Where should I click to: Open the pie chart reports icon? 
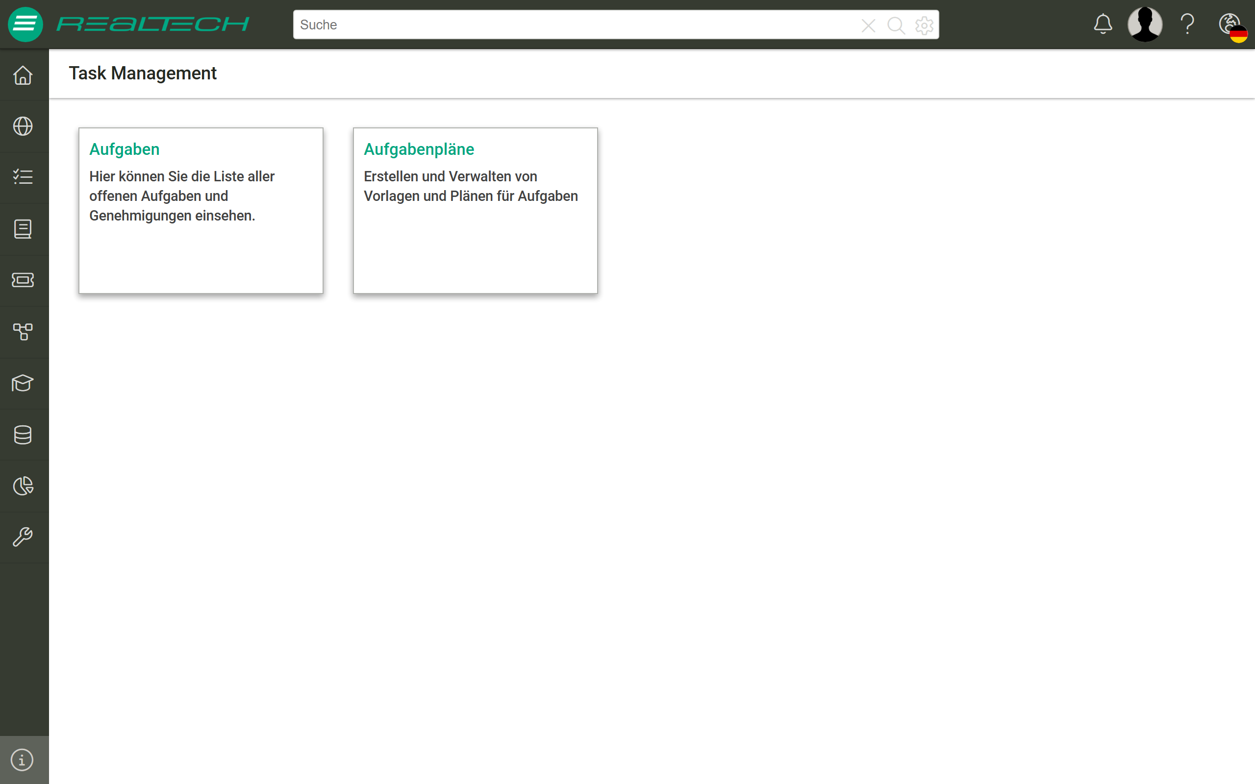point(23,486)
